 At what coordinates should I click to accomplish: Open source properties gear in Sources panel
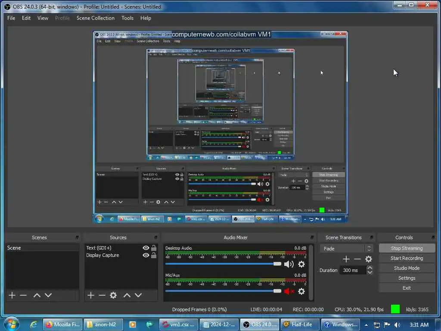tap(113, 295)
